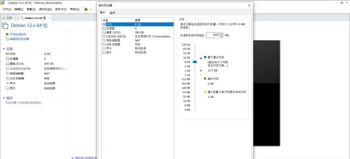Click the VM screen thumbnail preview

266,93
